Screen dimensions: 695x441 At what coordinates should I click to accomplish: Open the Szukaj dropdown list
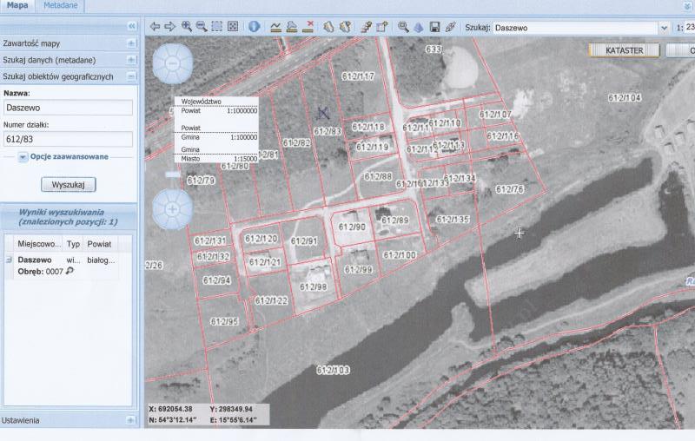(663, 28)
